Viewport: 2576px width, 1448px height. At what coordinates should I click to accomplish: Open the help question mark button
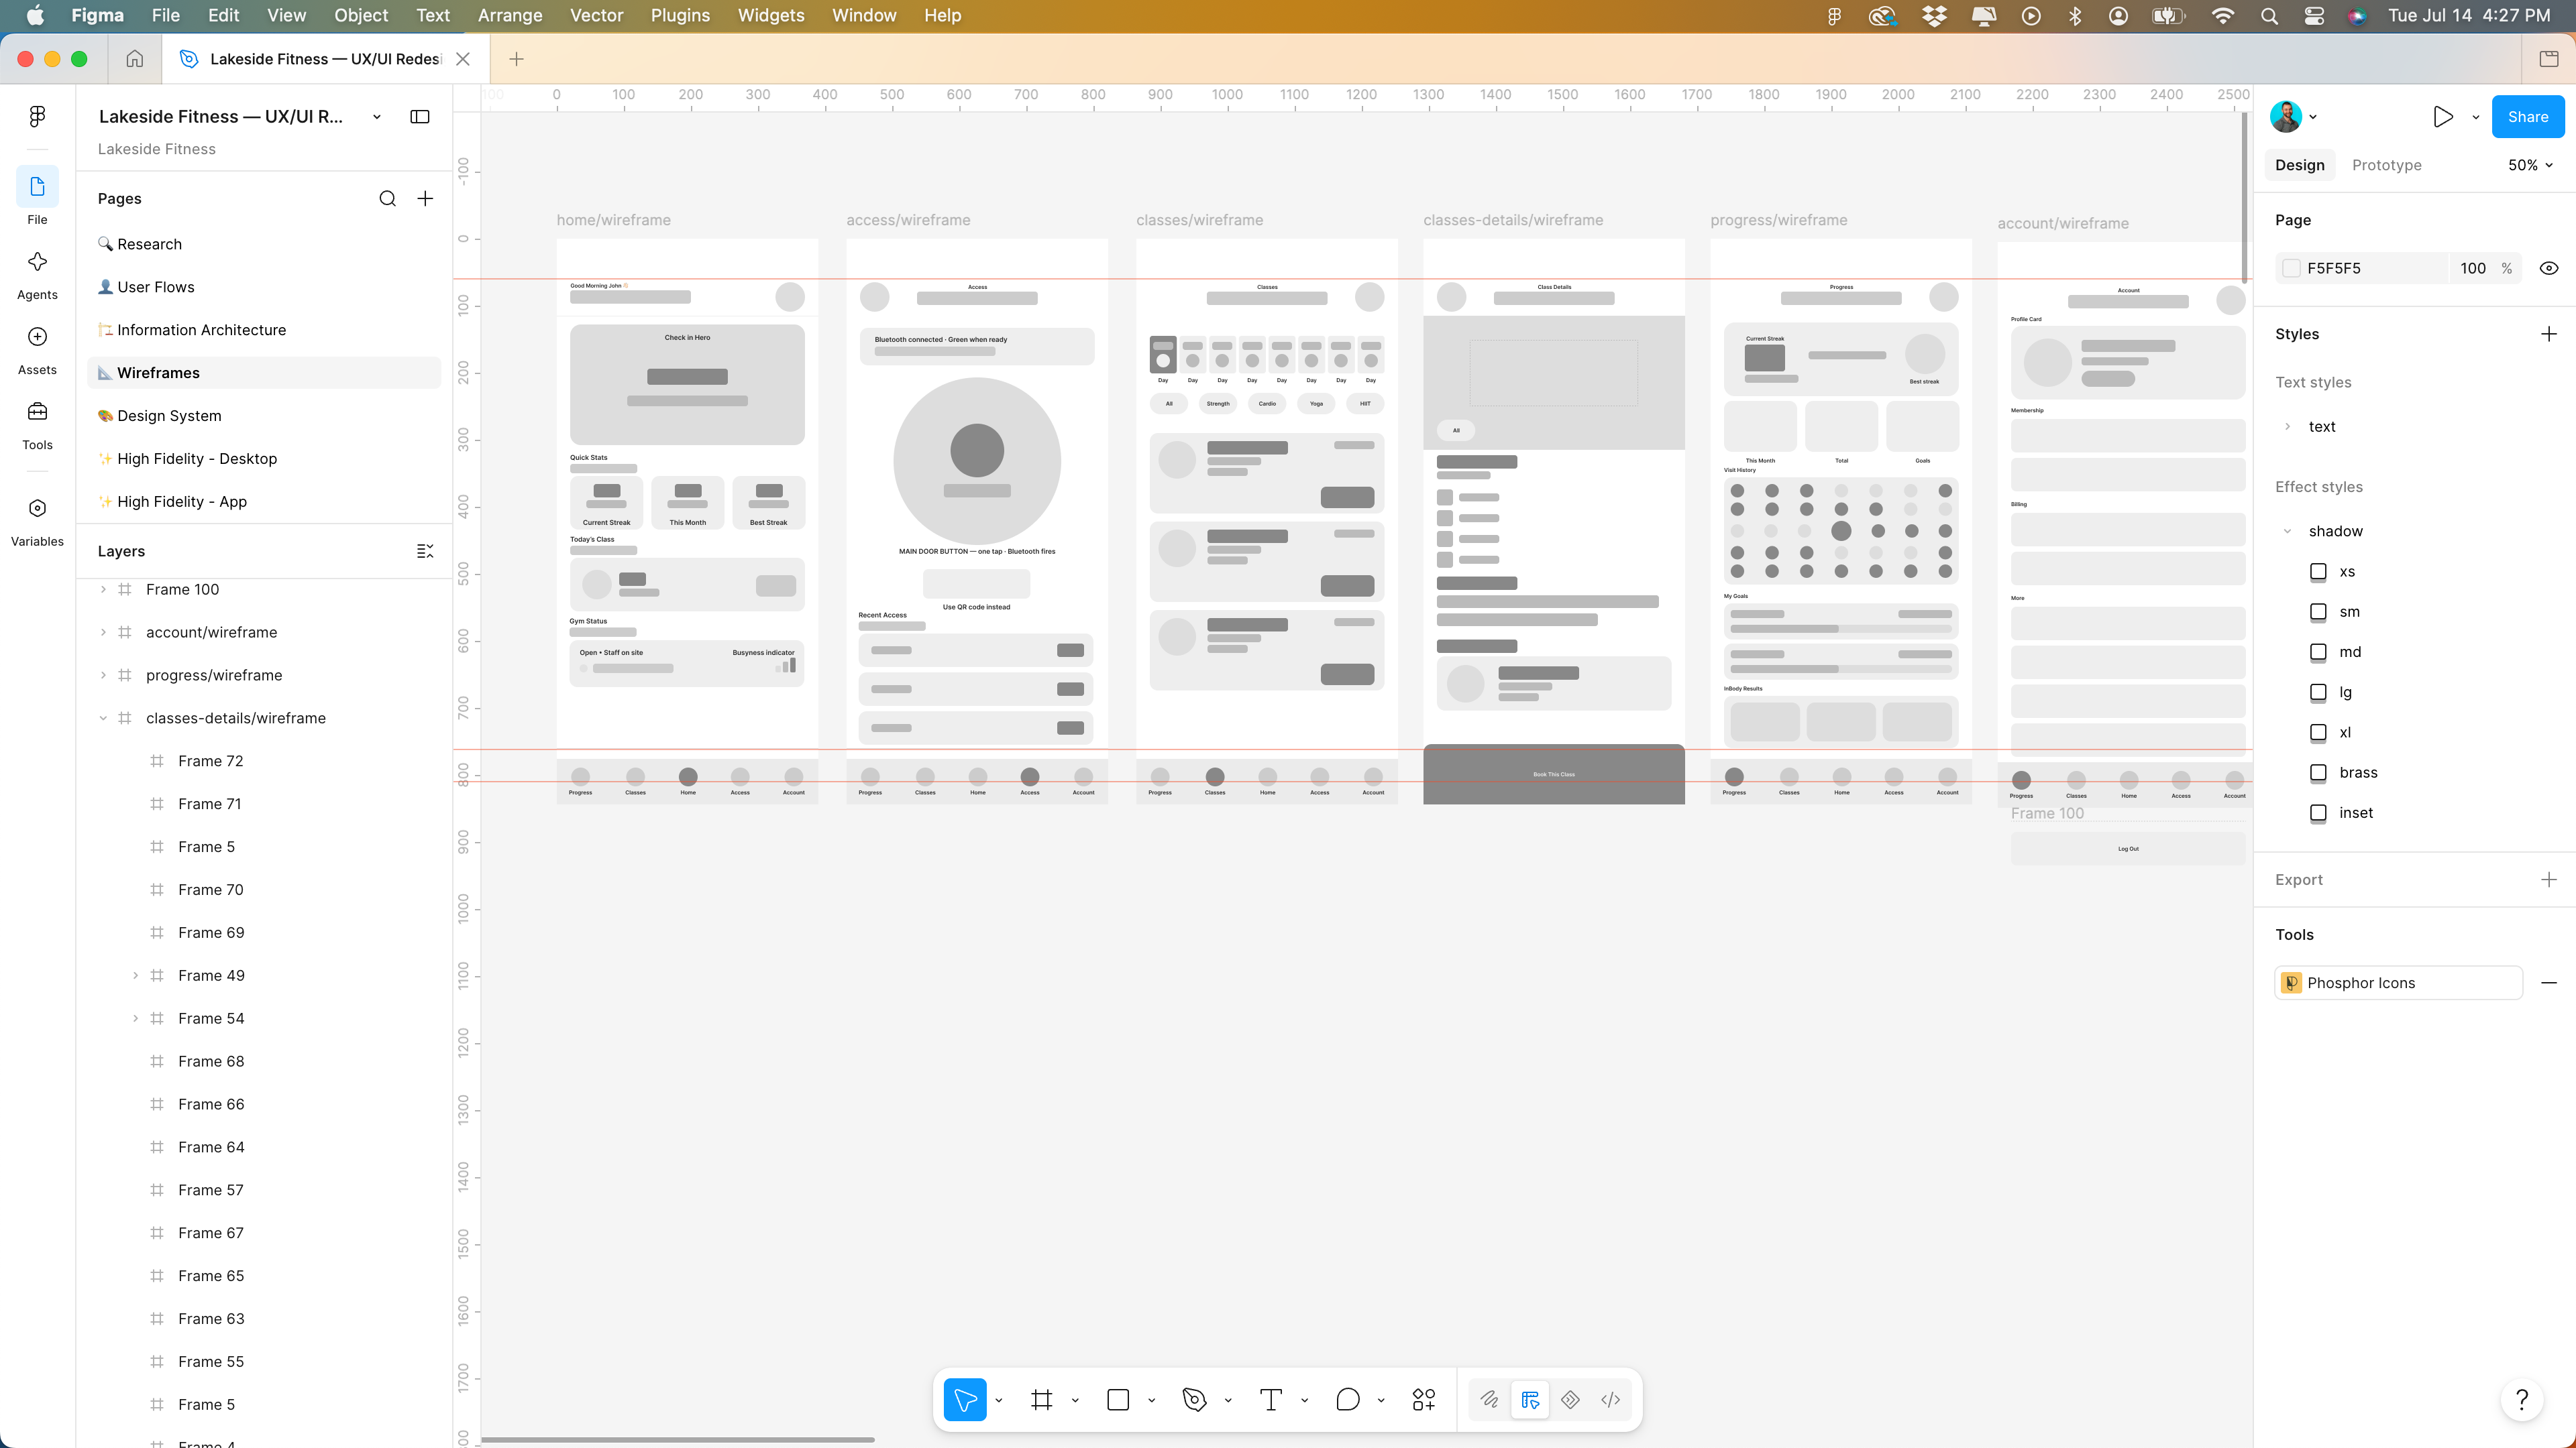point(2522,1400)
